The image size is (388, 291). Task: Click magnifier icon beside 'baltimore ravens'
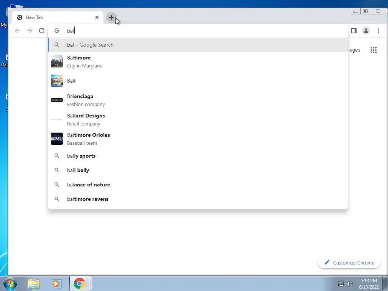pyautogui.click(x=57, y=199)
